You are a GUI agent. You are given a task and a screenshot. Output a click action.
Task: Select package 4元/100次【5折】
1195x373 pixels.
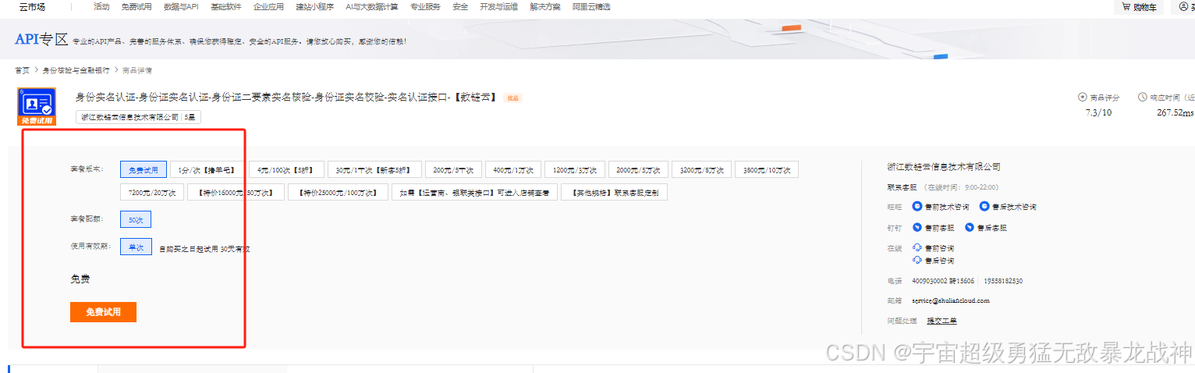point(285,169)
